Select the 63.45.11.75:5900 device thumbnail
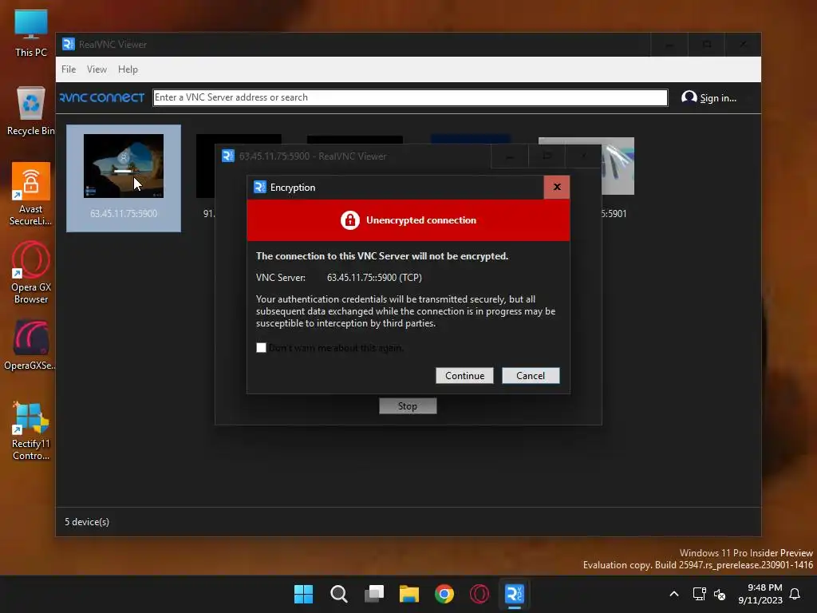This screenshot has width=817, height=613. pos(124,178)
